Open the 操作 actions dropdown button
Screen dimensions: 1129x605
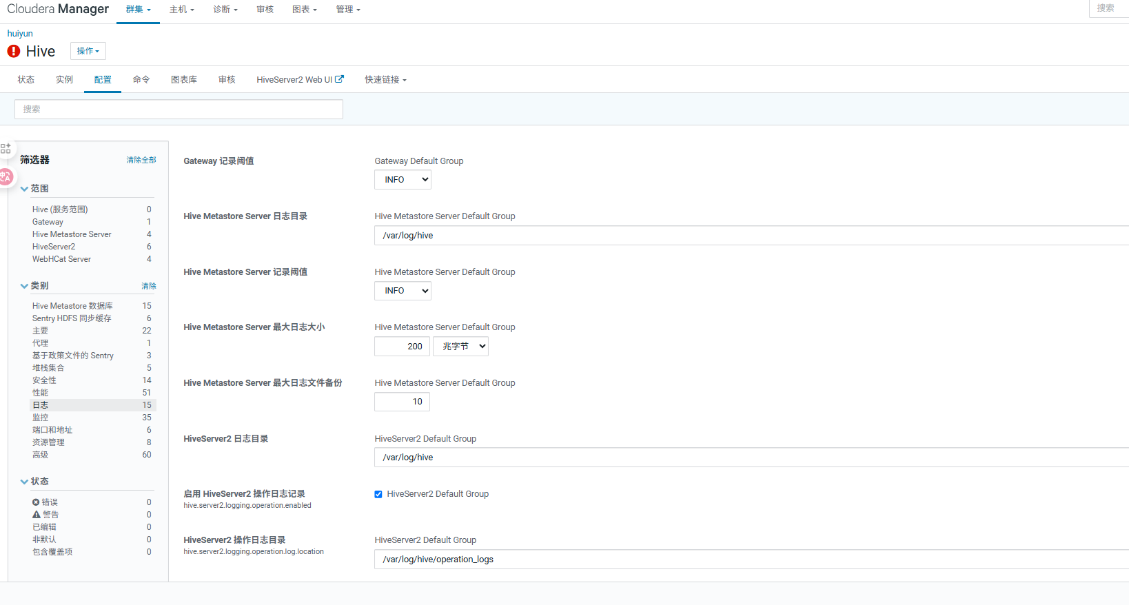[x=88, y=51]
